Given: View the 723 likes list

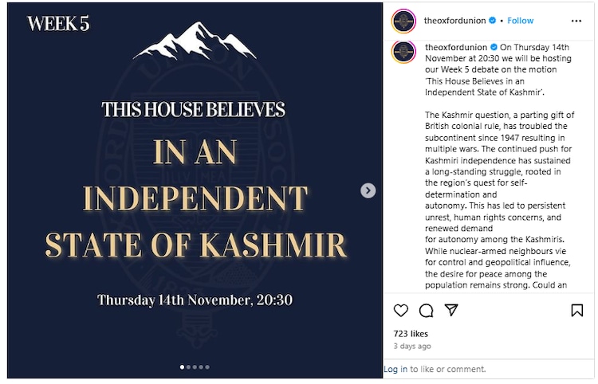Looking at the screenshot, I should (x=409, y=334).
